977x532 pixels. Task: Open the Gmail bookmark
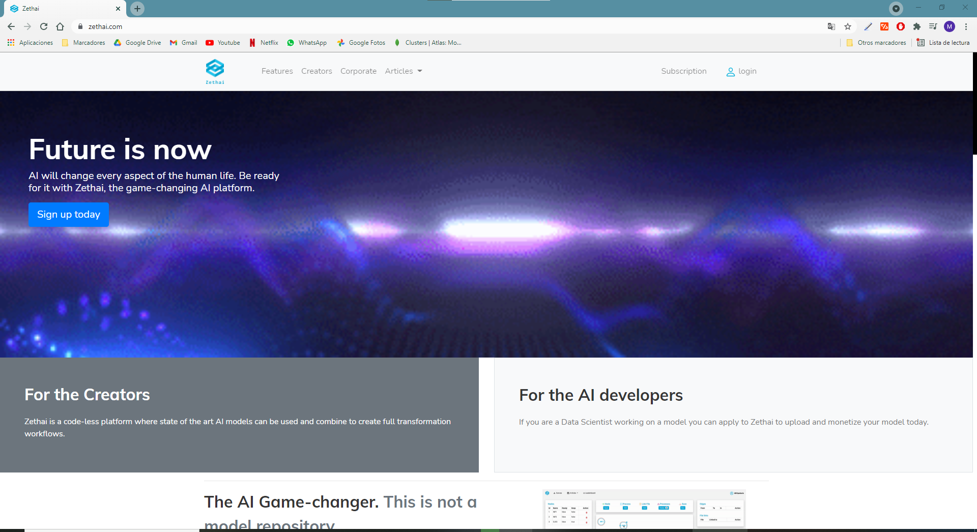coord(184,43)
